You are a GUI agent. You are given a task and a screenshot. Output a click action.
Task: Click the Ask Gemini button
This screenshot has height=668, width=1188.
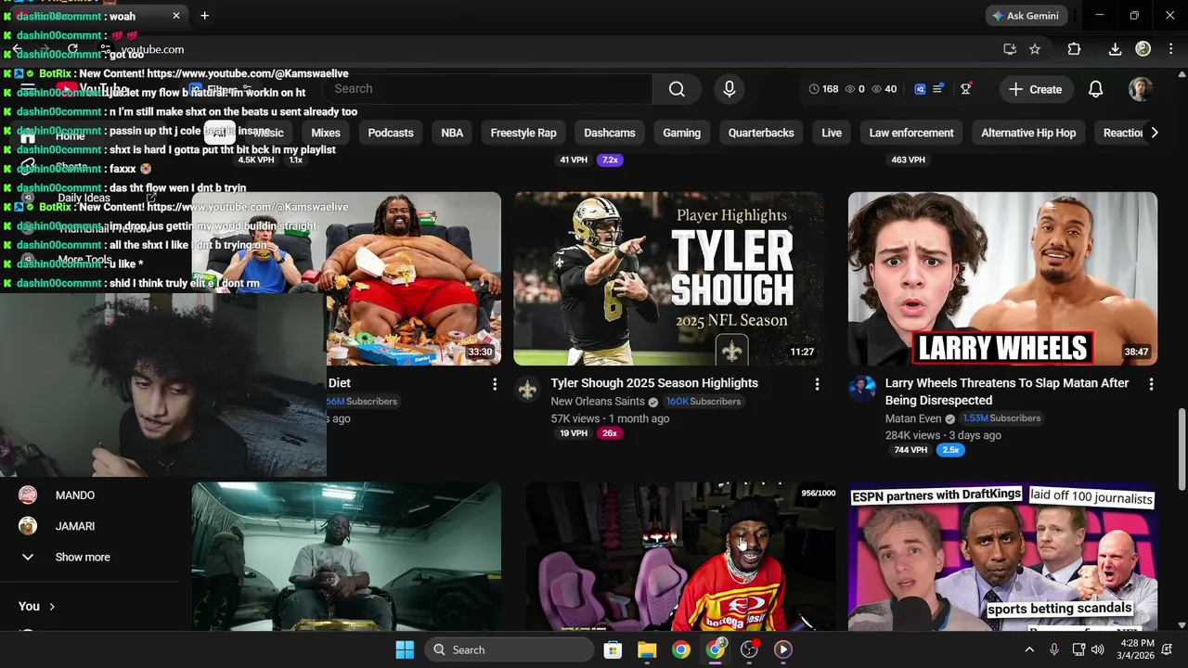point(1026,16)
